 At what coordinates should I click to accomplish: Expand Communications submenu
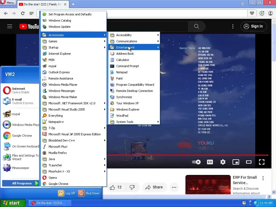134,41
